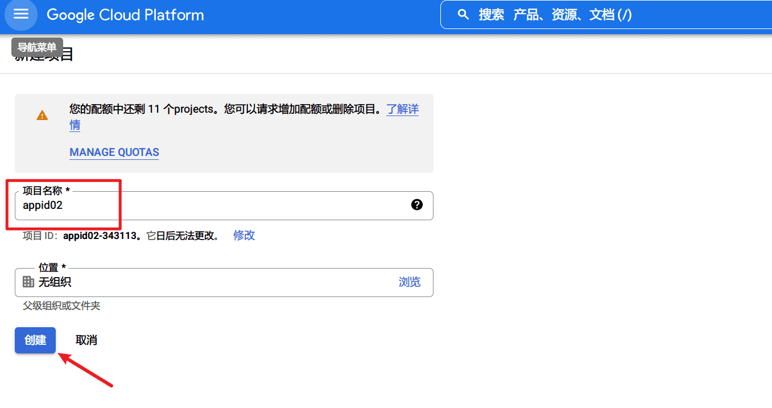Click the 取消 cancel button
This screenshot has height=408, width=772.
(86, 340)
